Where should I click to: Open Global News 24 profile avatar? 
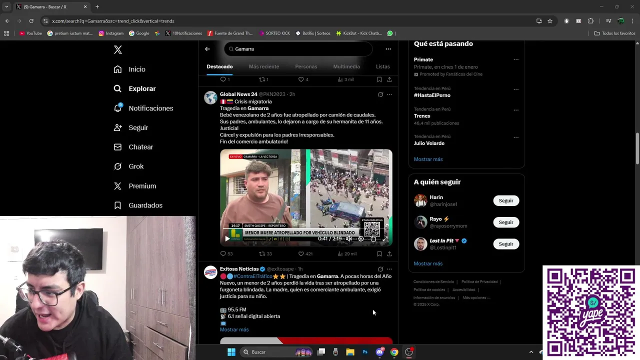tap(210, 97)
